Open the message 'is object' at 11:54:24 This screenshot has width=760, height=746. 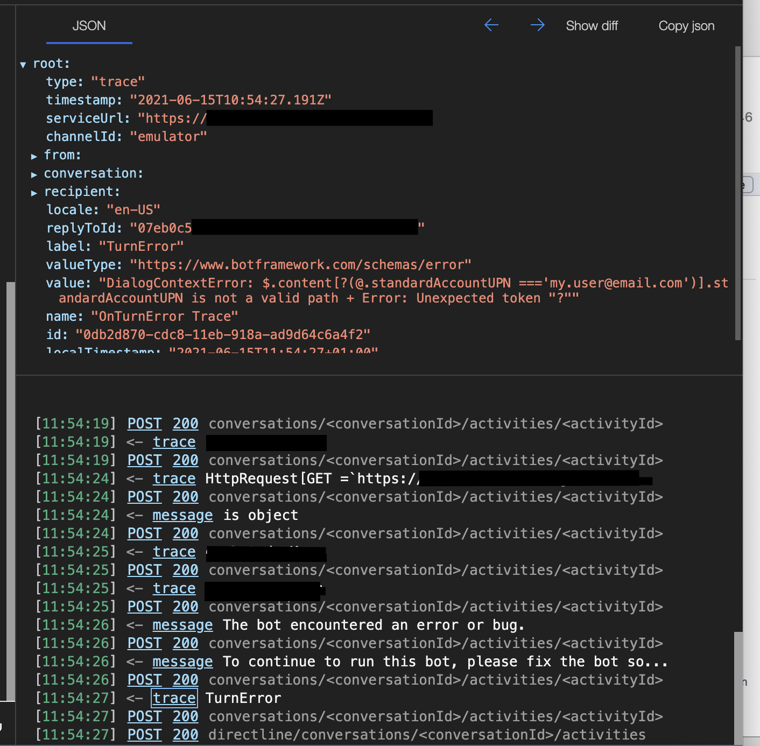[182, 515]
